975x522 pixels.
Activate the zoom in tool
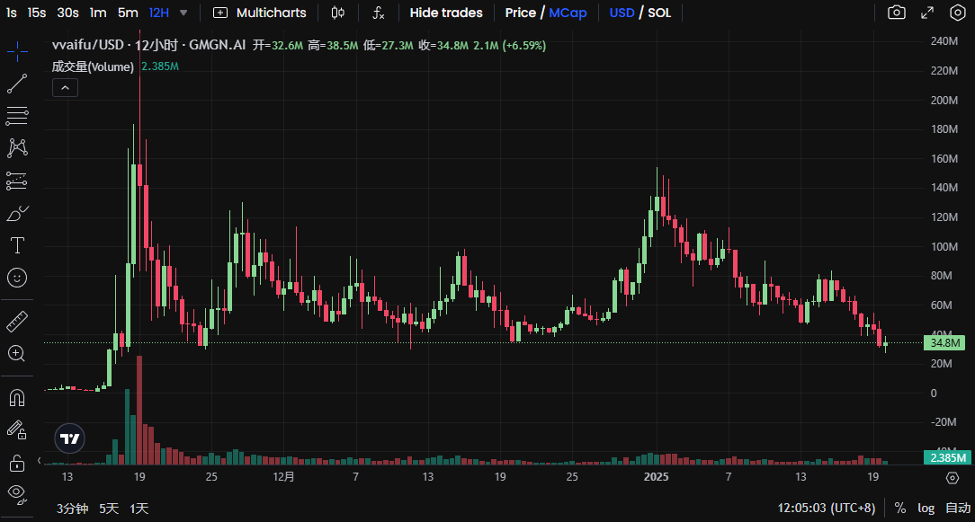pyautogui.click(x=17, y=354)
